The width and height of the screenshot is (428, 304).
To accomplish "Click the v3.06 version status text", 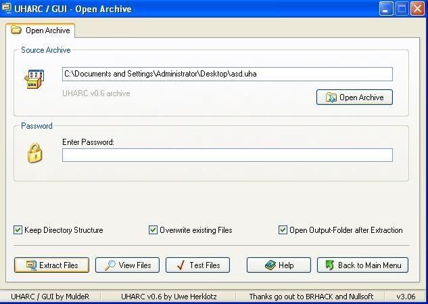I will (x=406, y=297).
